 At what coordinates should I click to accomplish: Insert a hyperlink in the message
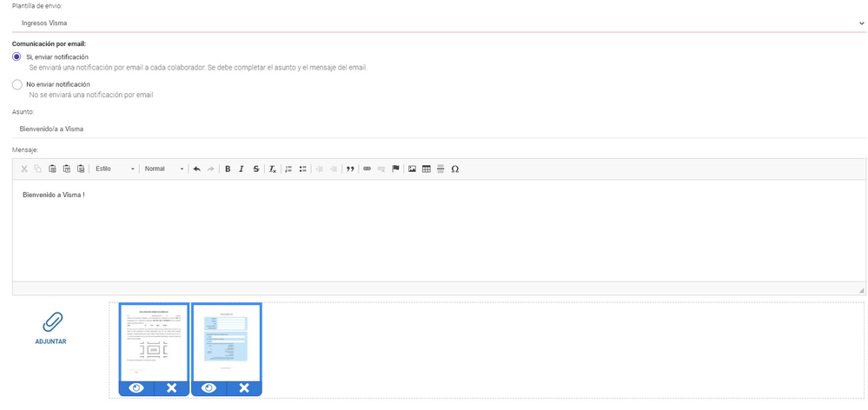[367, 169]
